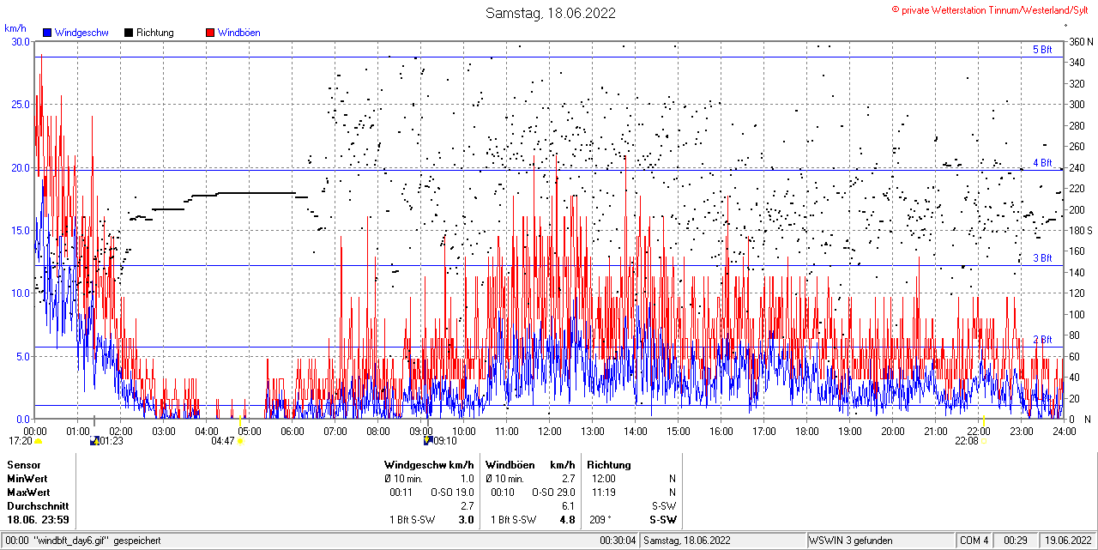Screen dimensions: 1098x550
Task: Click the 18.06. 23:59 timestamp row
Action: pyautogui.click(x=39, y=520)
